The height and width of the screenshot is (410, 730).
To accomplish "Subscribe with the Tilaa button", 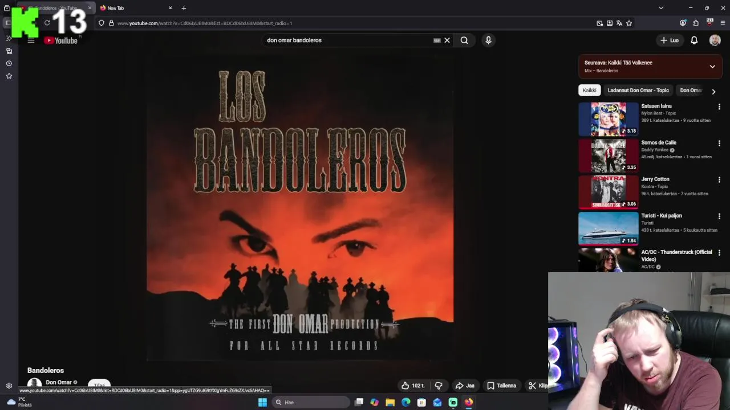I will 99,385.
